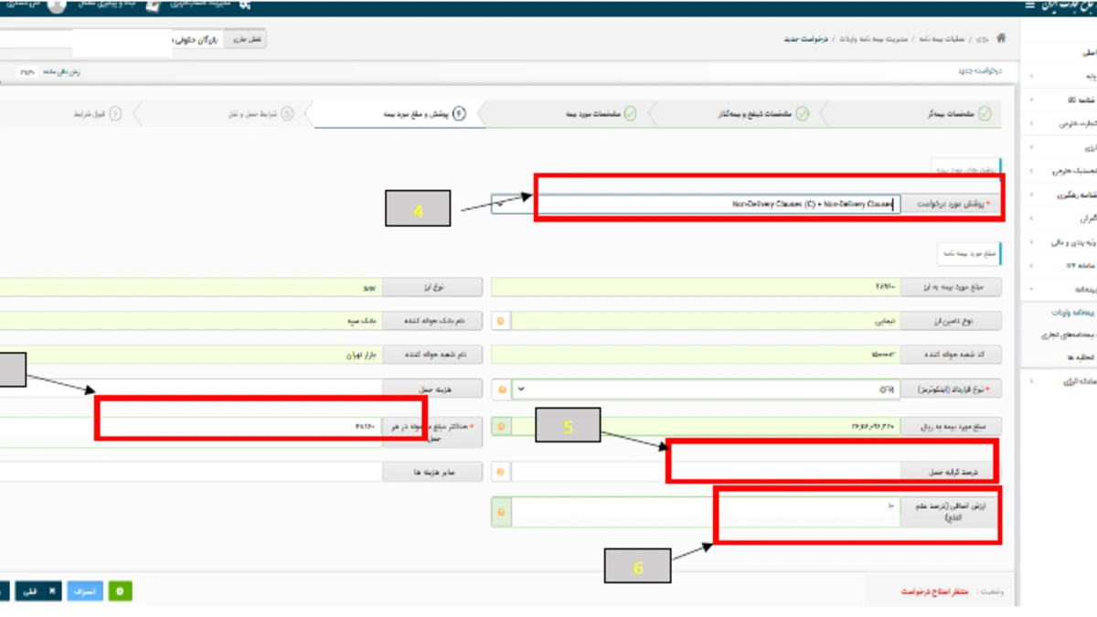Open the gear settings icon in top bar
This screenshot has height=617, width=1097.
click(244, 5)
